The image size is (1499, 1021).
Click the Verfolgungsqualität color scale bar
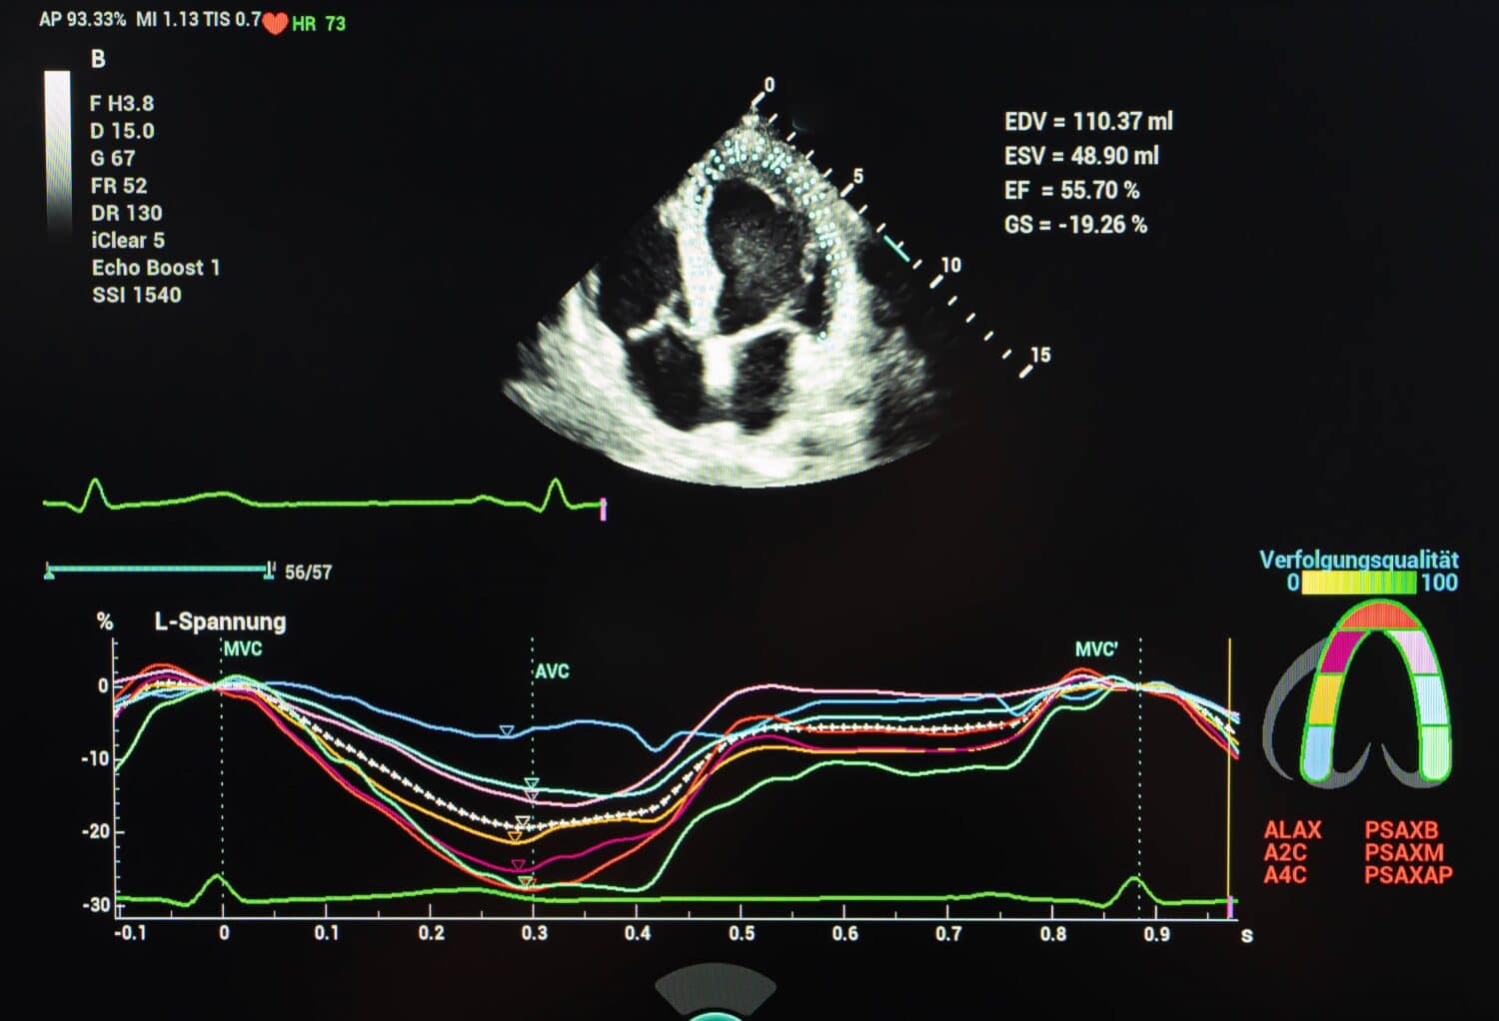1359,582
